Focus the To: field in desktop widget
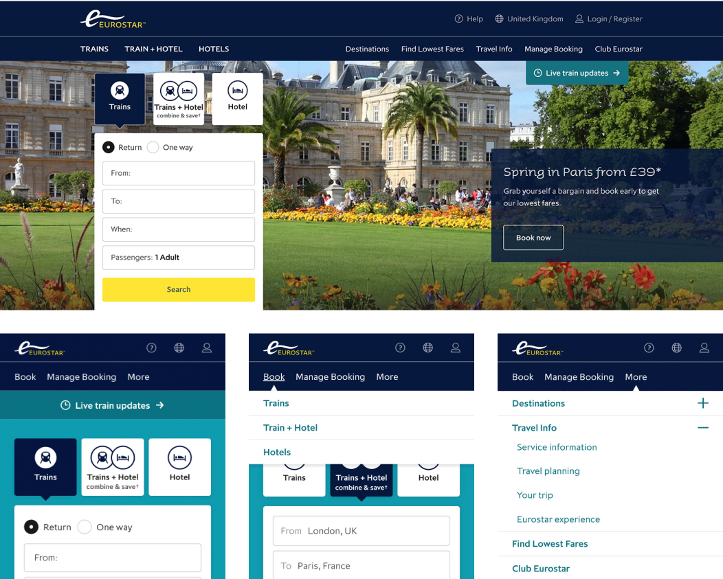The height and width of the screenshot is (579, 723). (179, 201)
